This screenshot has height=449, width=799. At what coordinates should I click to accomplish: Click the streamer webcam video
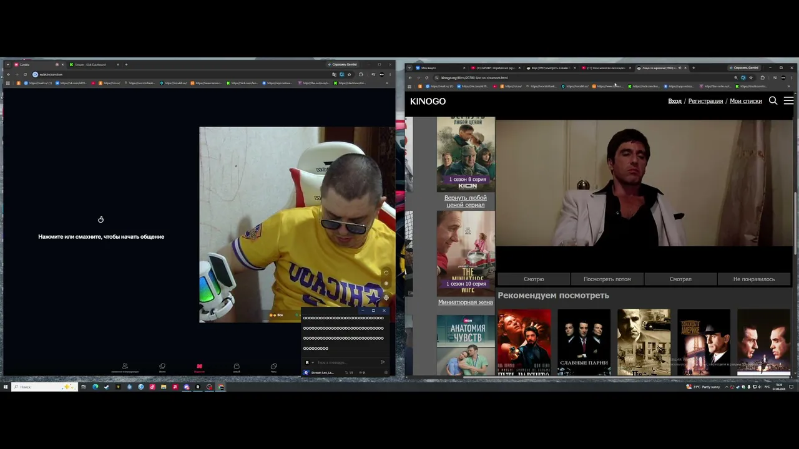297,224
